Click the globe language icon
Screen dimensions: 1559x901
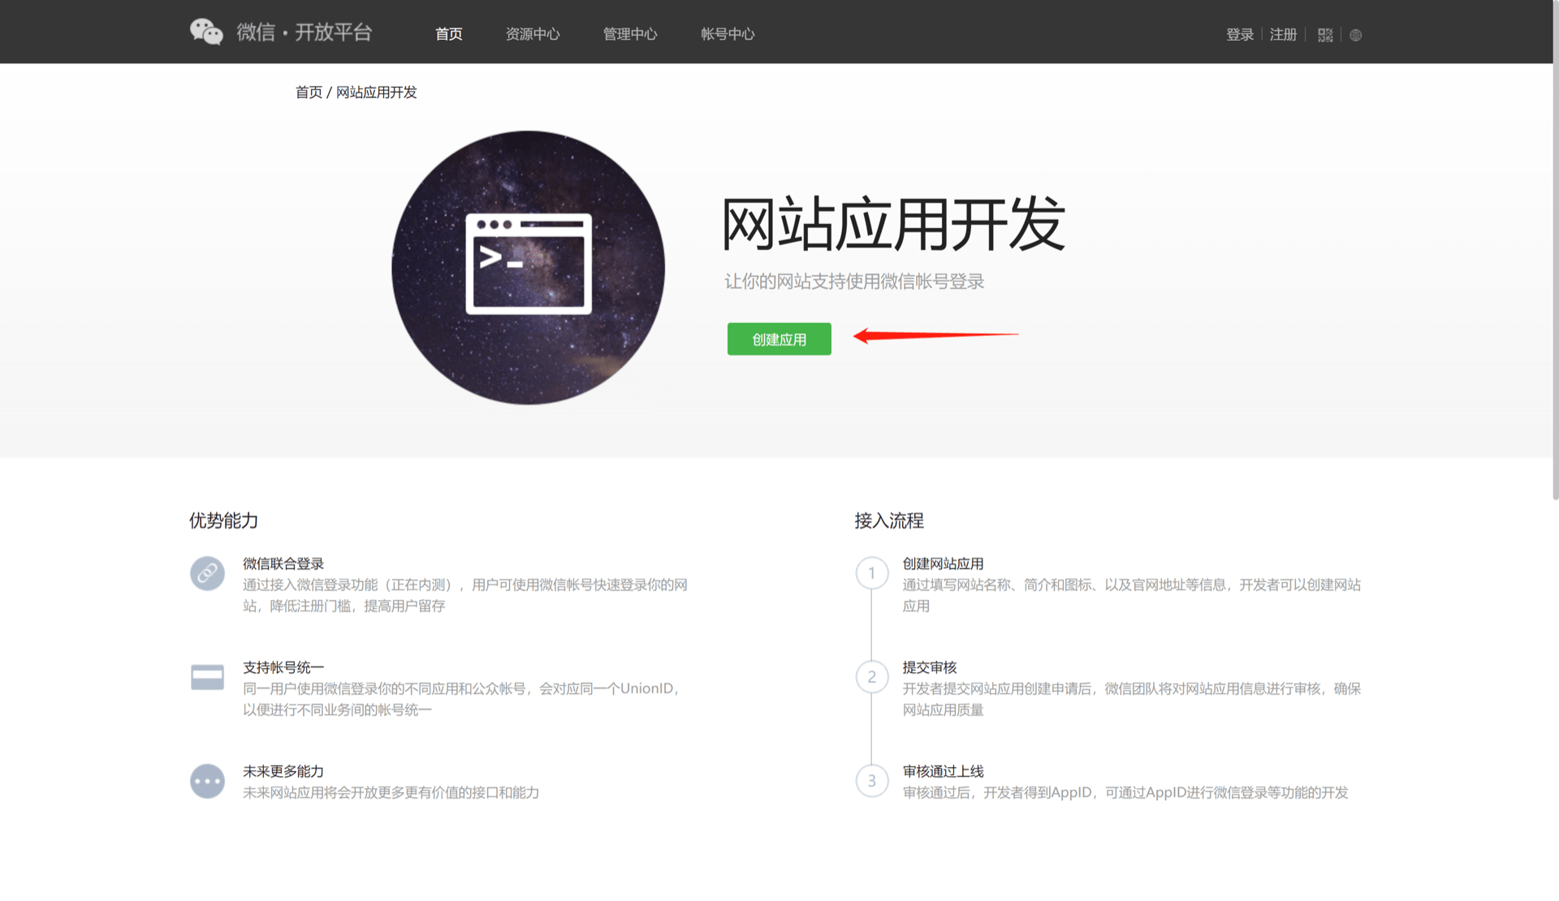[1355, 36]
